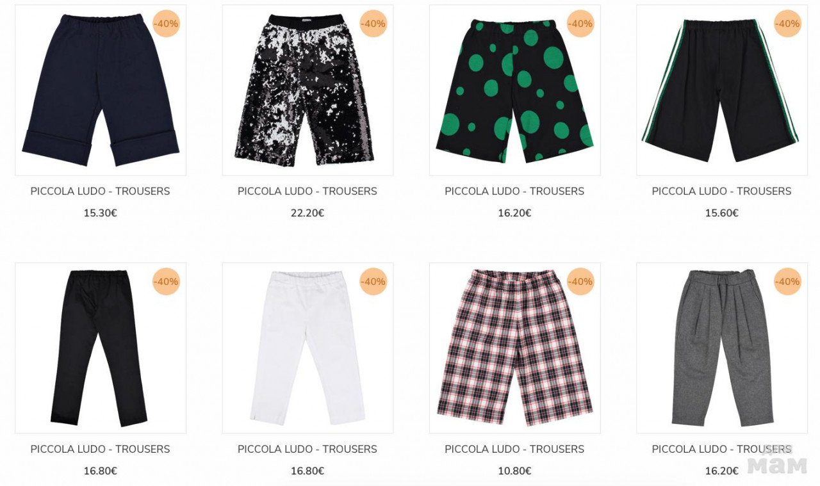Click the -40% badge on side-stripe trousers
The image size is (820, 486).
coord(787,24)
